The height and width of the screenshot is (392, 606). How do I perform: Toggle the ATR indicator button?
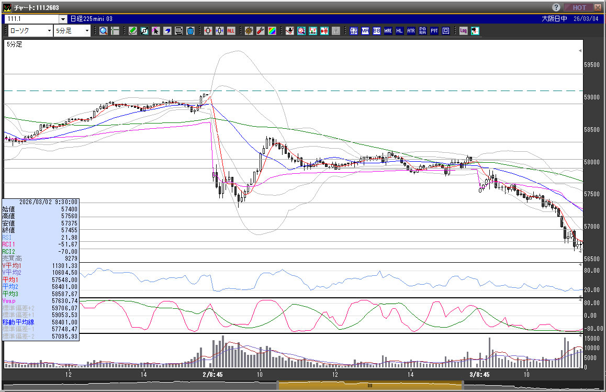(411, 31)
